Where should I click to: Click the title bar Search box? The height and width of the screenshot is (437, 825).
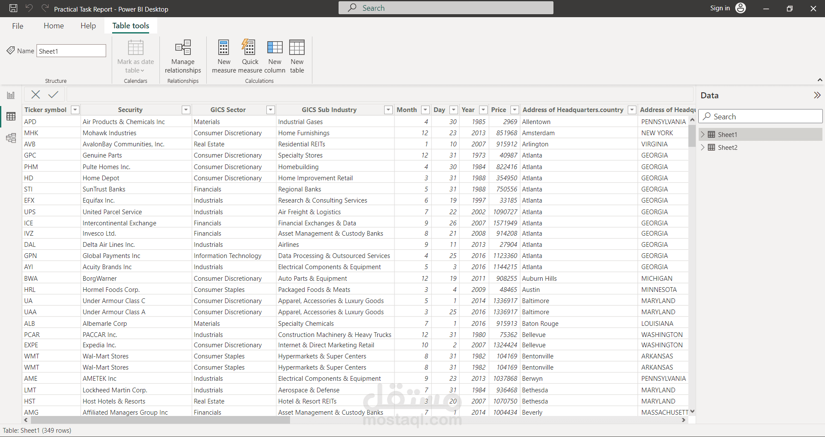[x=446, y=8]
